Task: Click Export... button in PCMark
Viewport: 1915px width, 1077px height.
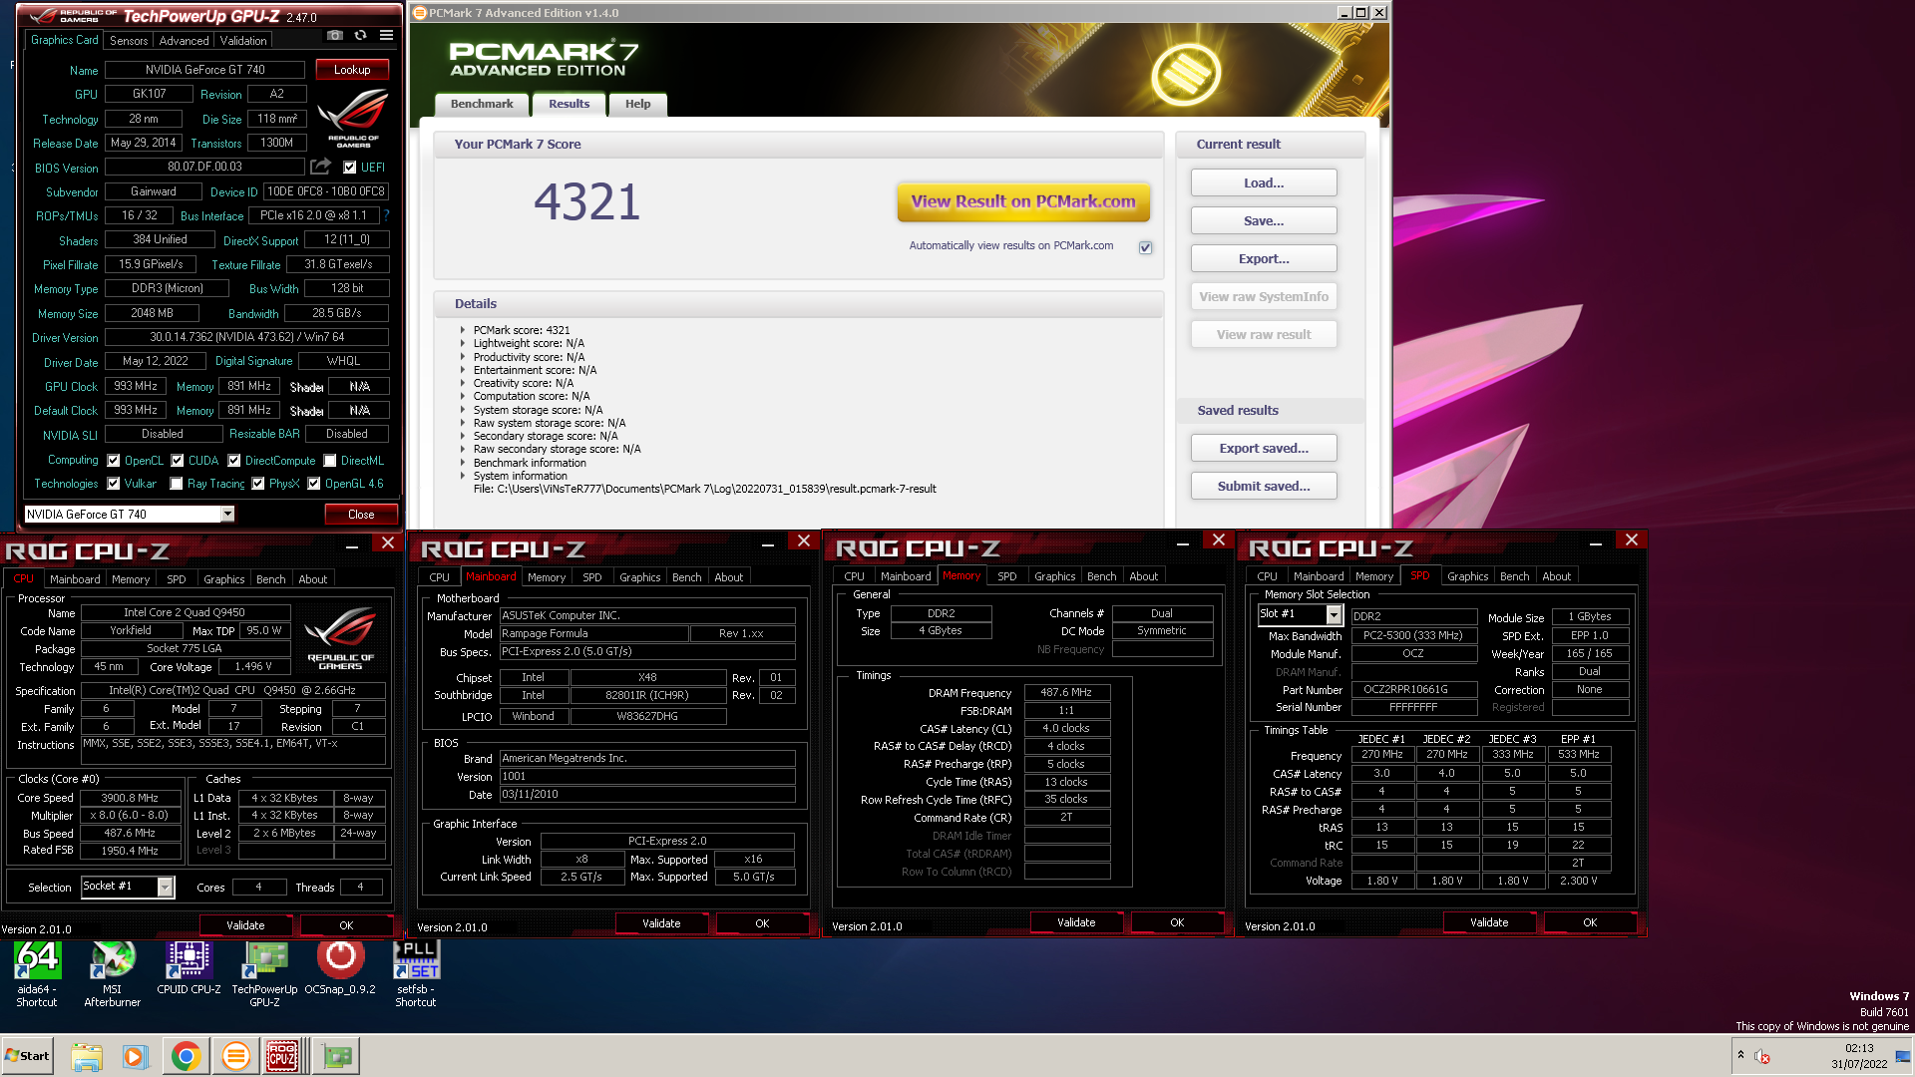Action: coord(1264,259)
